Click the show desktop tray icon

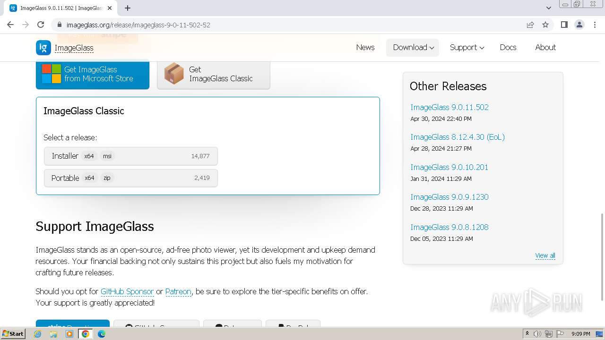point(599,334)
